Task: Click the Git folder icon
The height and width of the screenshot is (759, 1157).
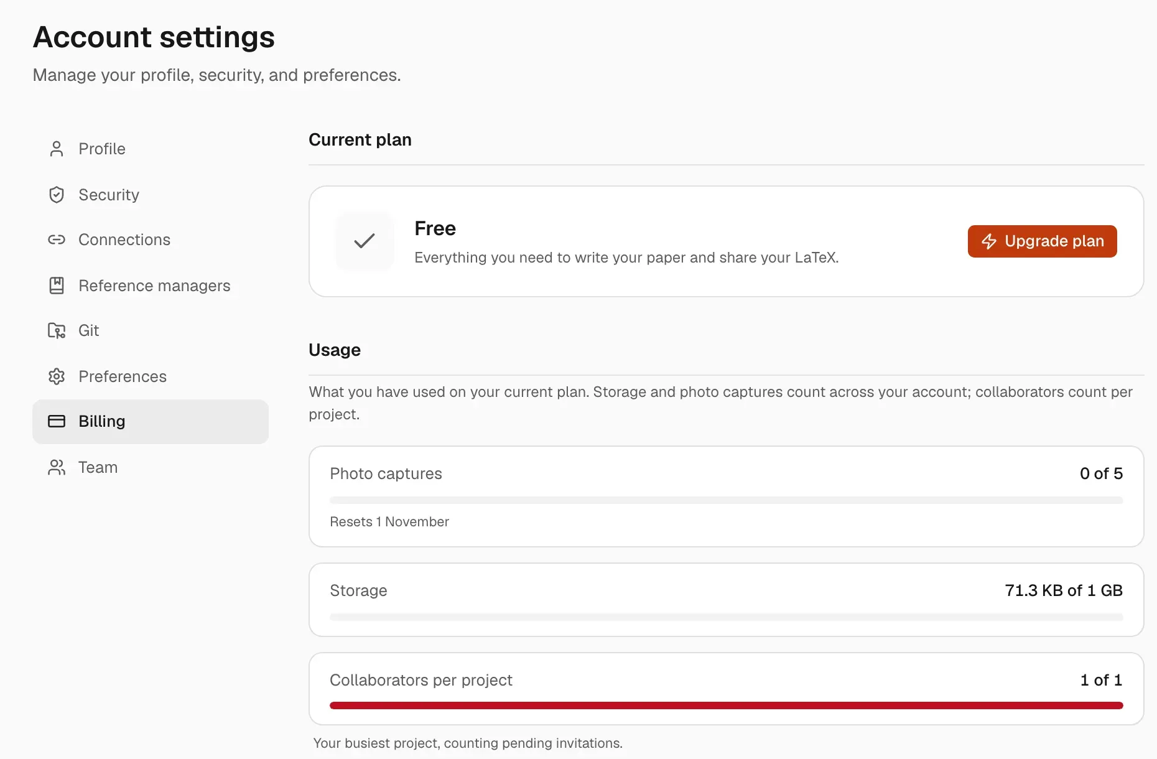Action: point(57,330)
